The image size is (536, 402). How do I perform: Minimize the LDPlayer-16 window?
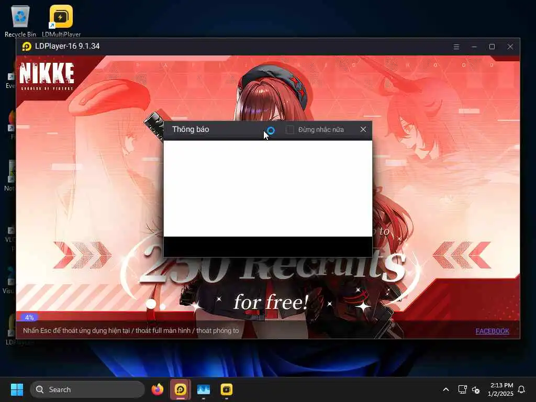coord(474,47)
